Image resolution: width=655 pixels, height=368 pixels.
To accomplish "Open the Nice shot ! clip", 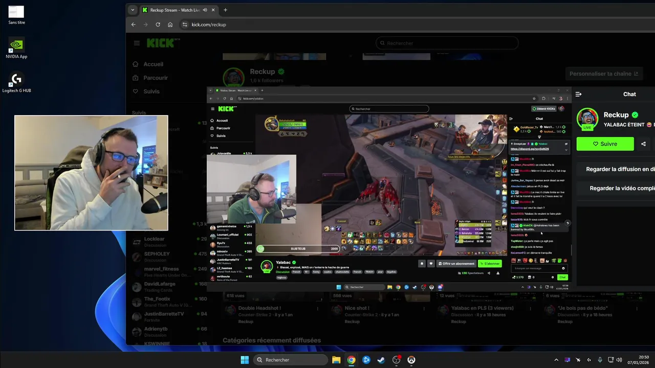I will pos(357,308).
